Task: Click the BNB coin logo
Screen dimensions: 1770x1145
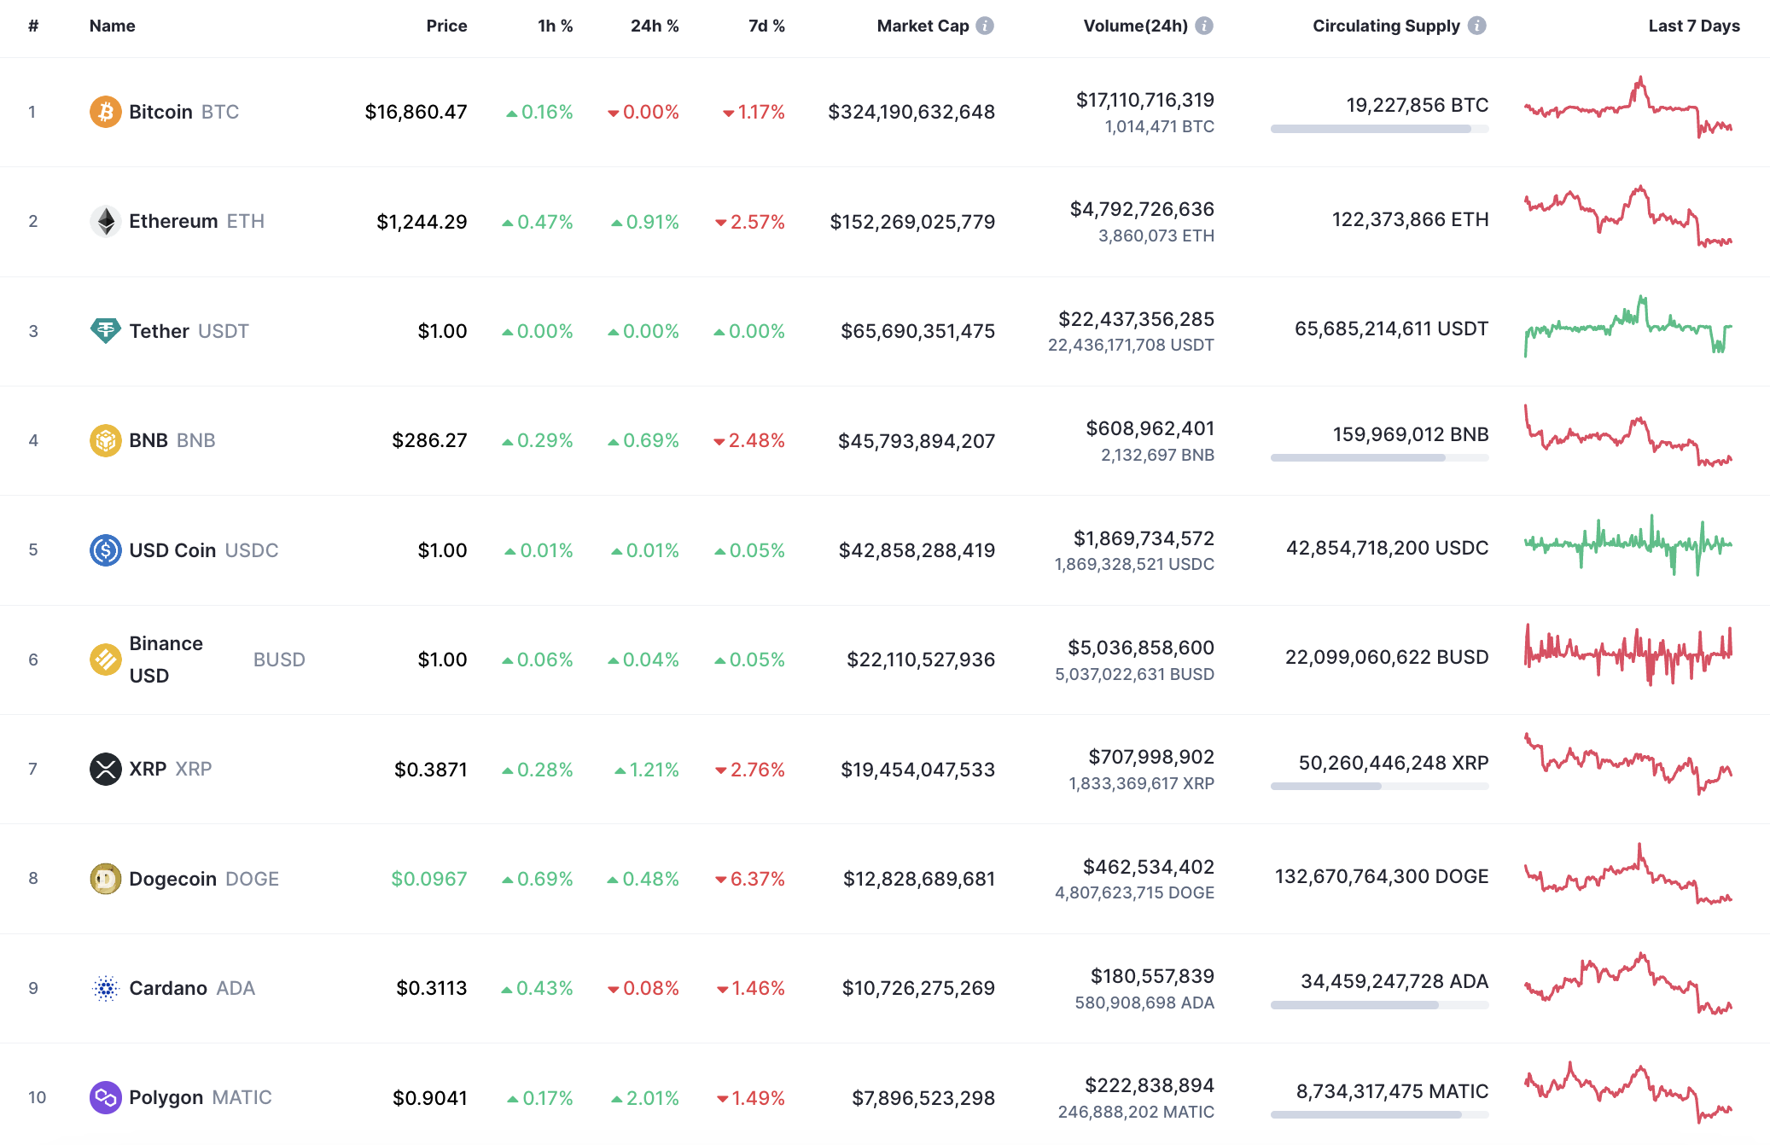Action: pos(104,440)
